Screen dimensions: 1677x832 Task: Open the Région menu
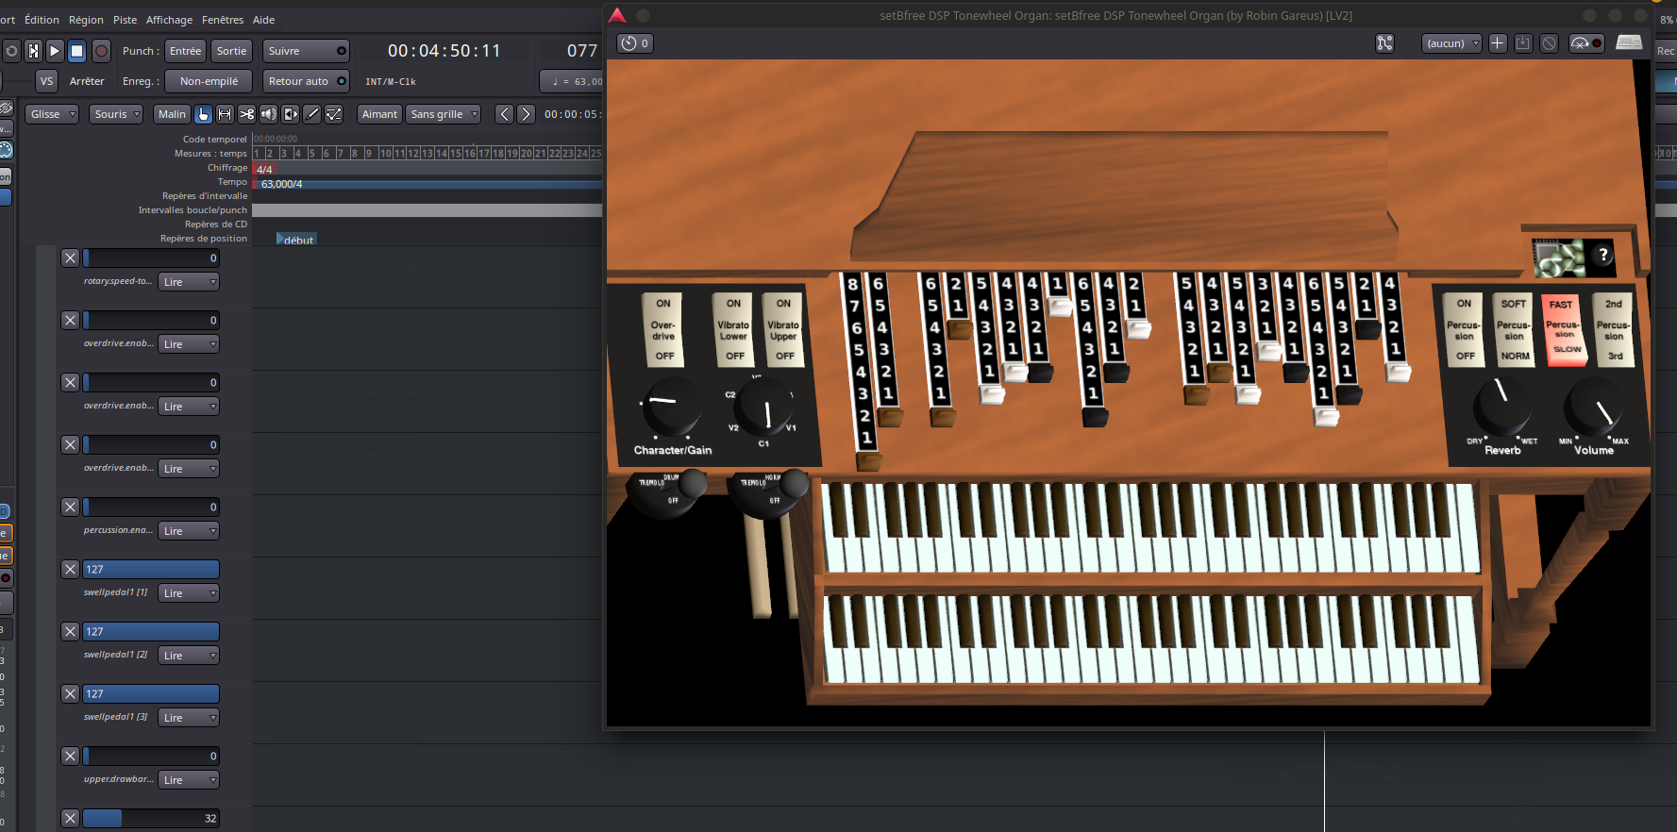coord(86,20)
